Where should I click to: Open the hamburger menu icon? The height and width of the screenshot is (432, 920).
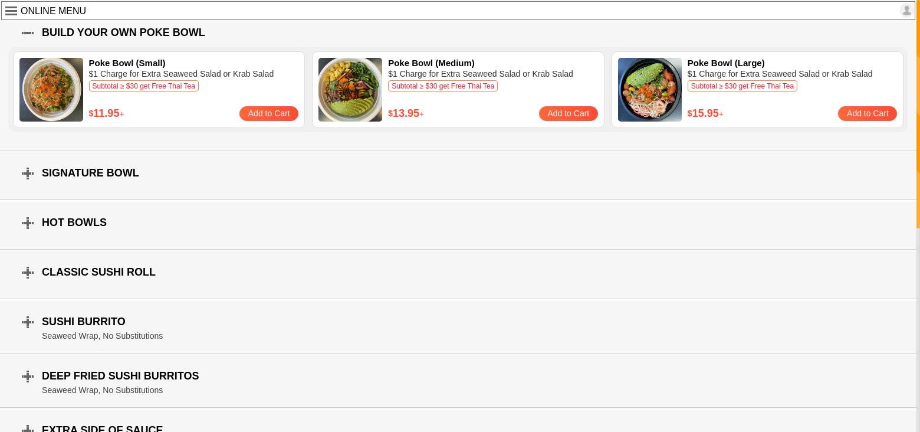(11, 11)
